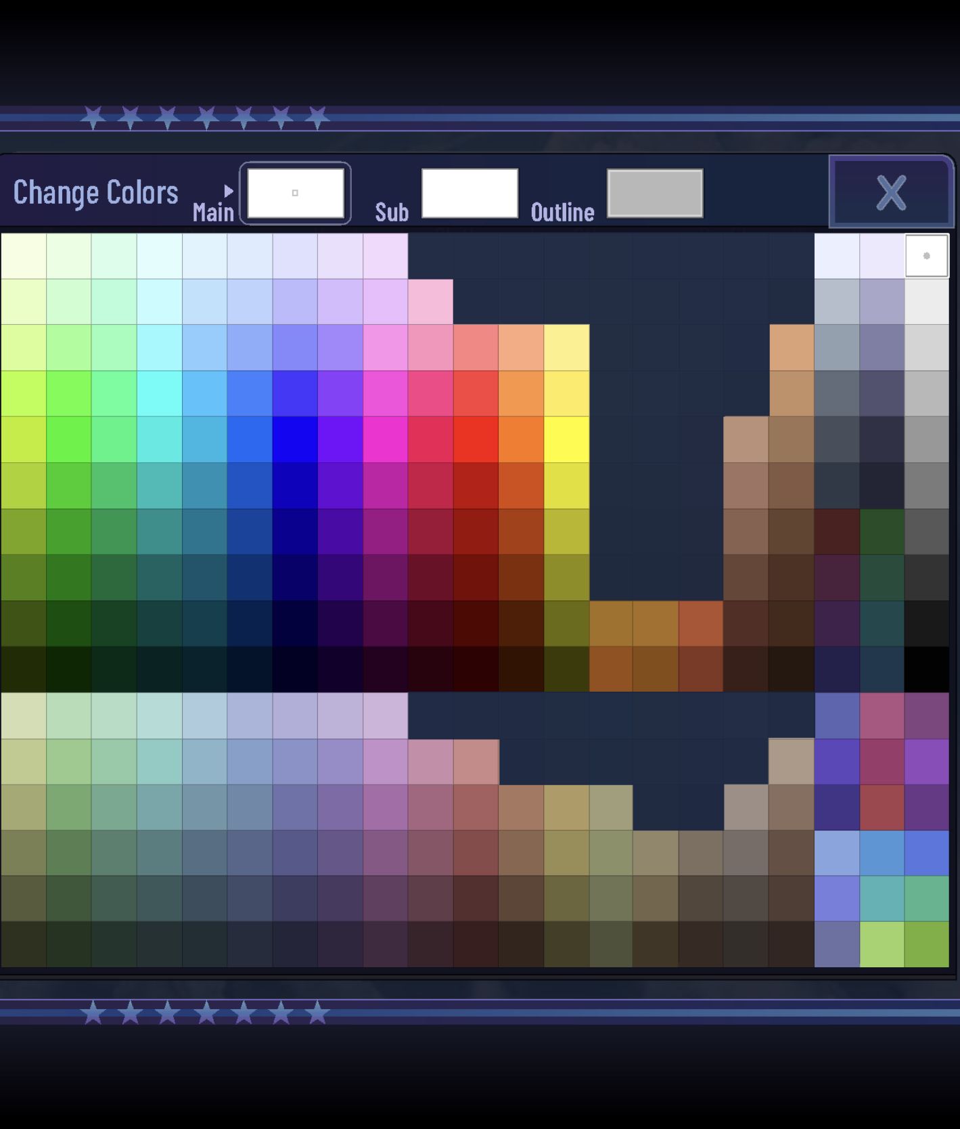Pick the dark maroon swatch beside the forest green one

[837, 531]
